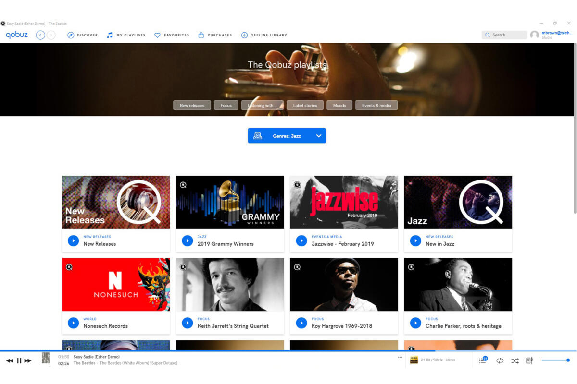Filter playlists by Events & media

pos(376,105)
